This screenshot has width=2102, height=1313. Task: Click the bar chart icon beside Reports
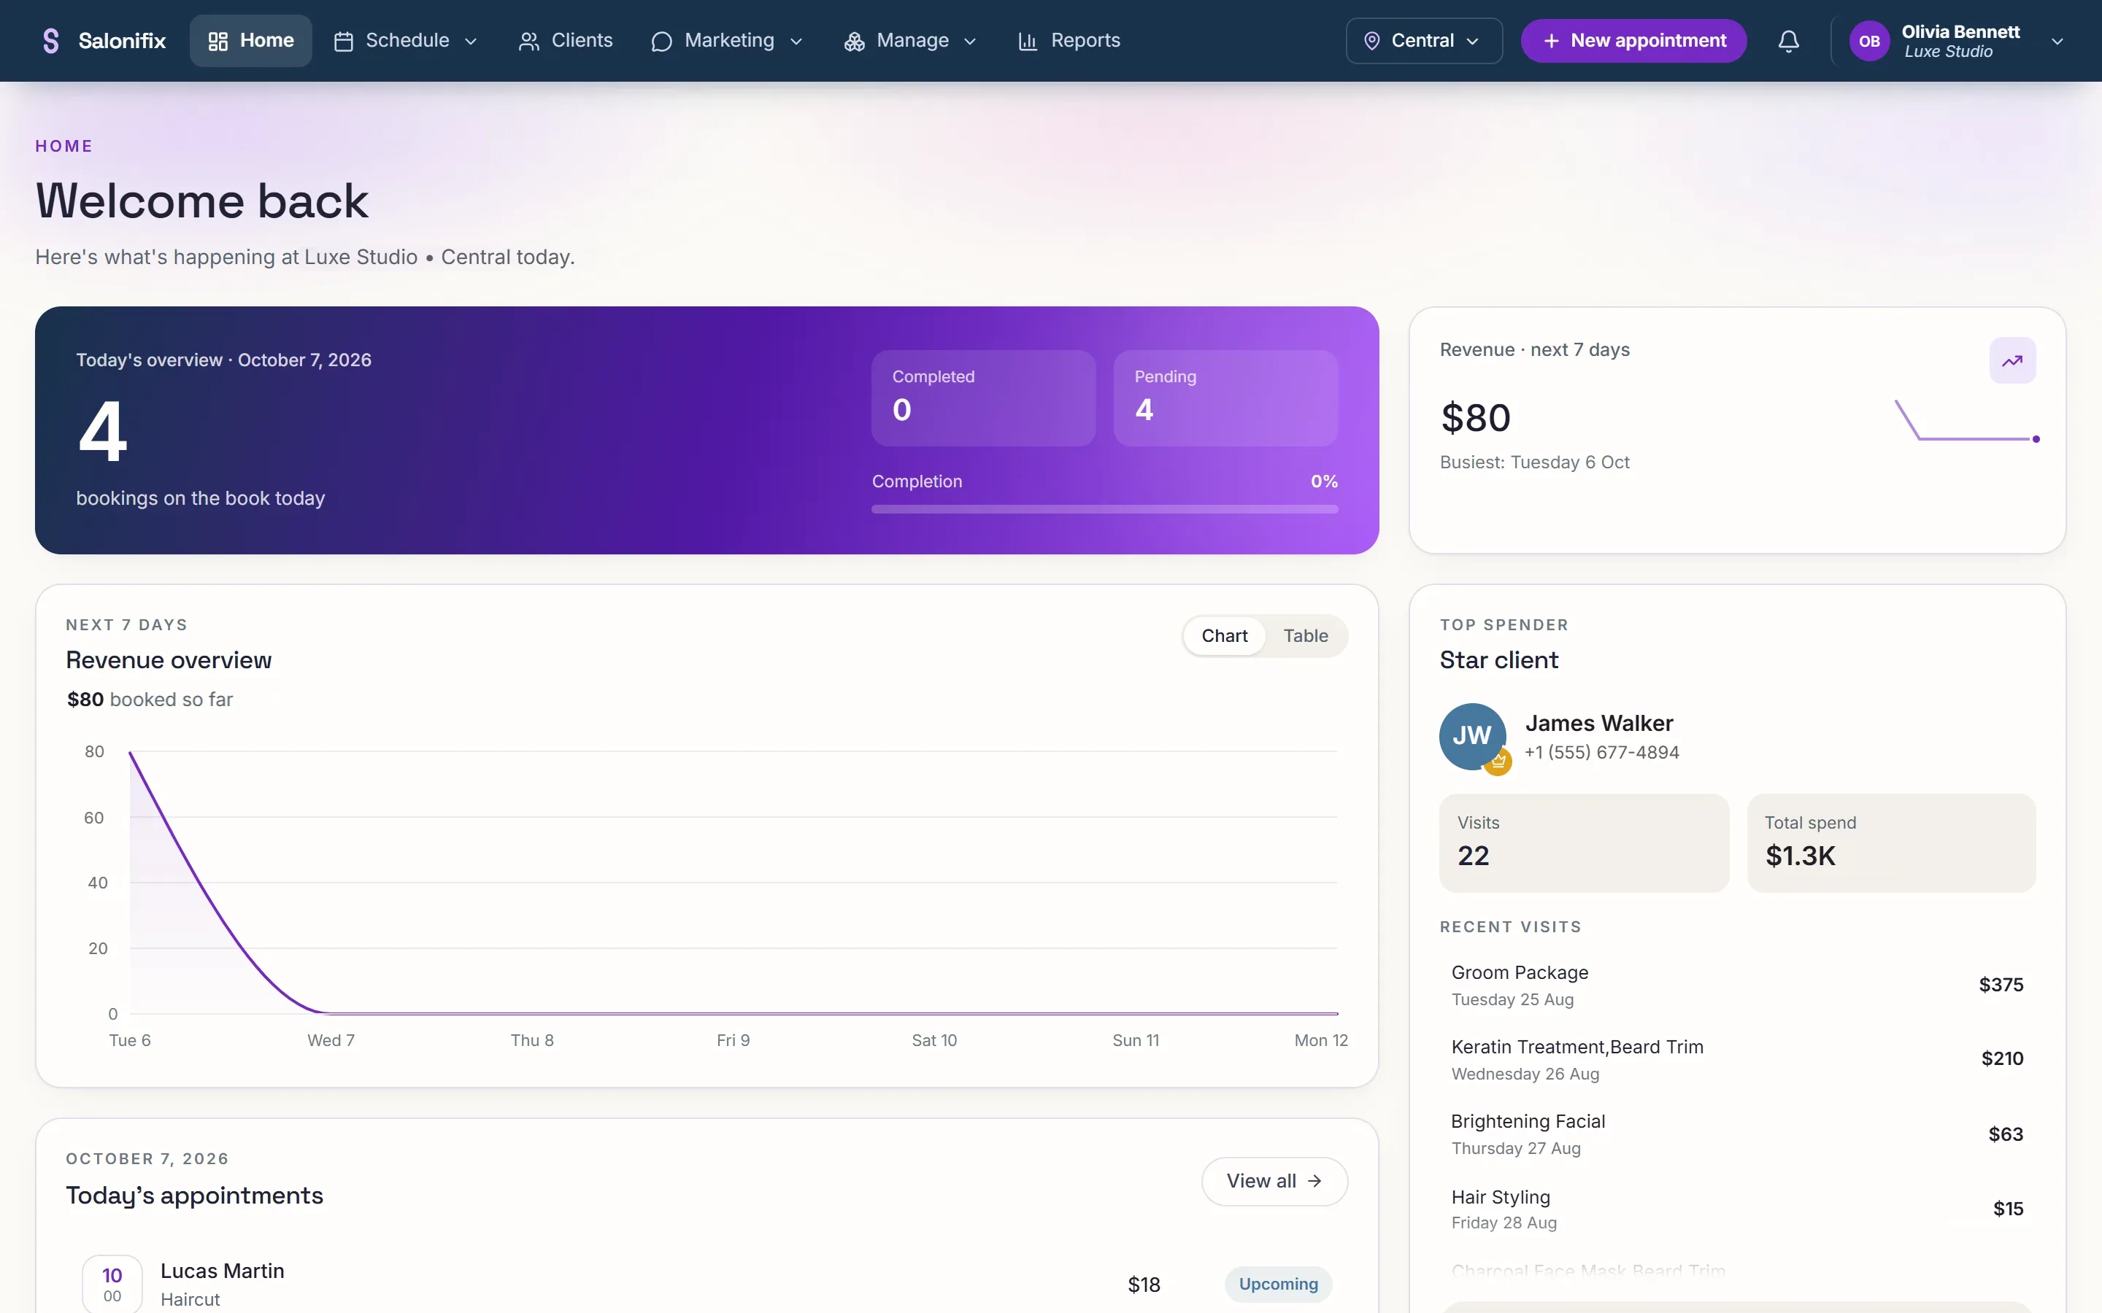pyautogui.click(x=1028, y=41)
